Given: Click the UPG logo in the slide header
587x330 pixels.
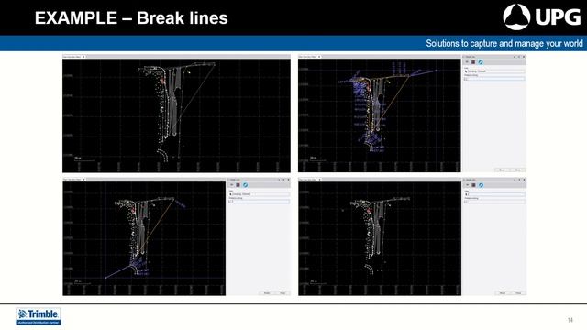Looking at the screenshot, I should (542, 17).
